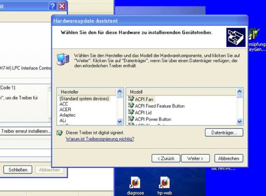The width and height of the screenshot is (266, 196).
Task: Click the Weiter > button
Action: [195, 159]
